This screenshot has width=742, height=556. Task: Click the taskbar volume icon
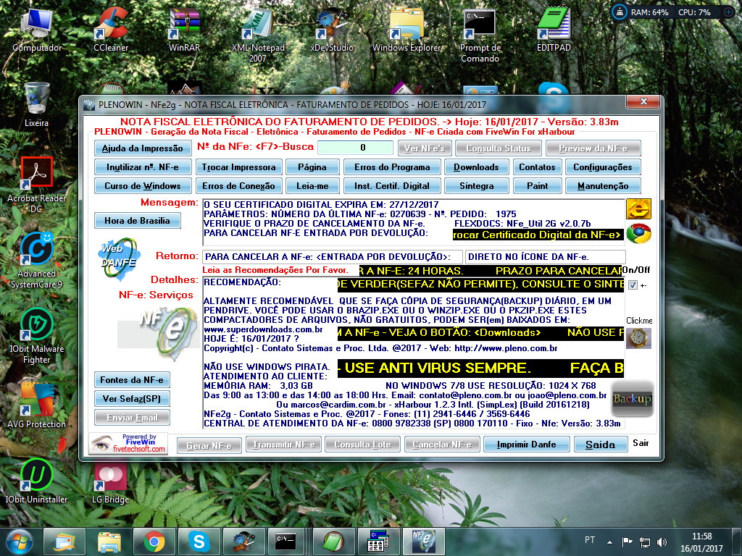point(662,542)
